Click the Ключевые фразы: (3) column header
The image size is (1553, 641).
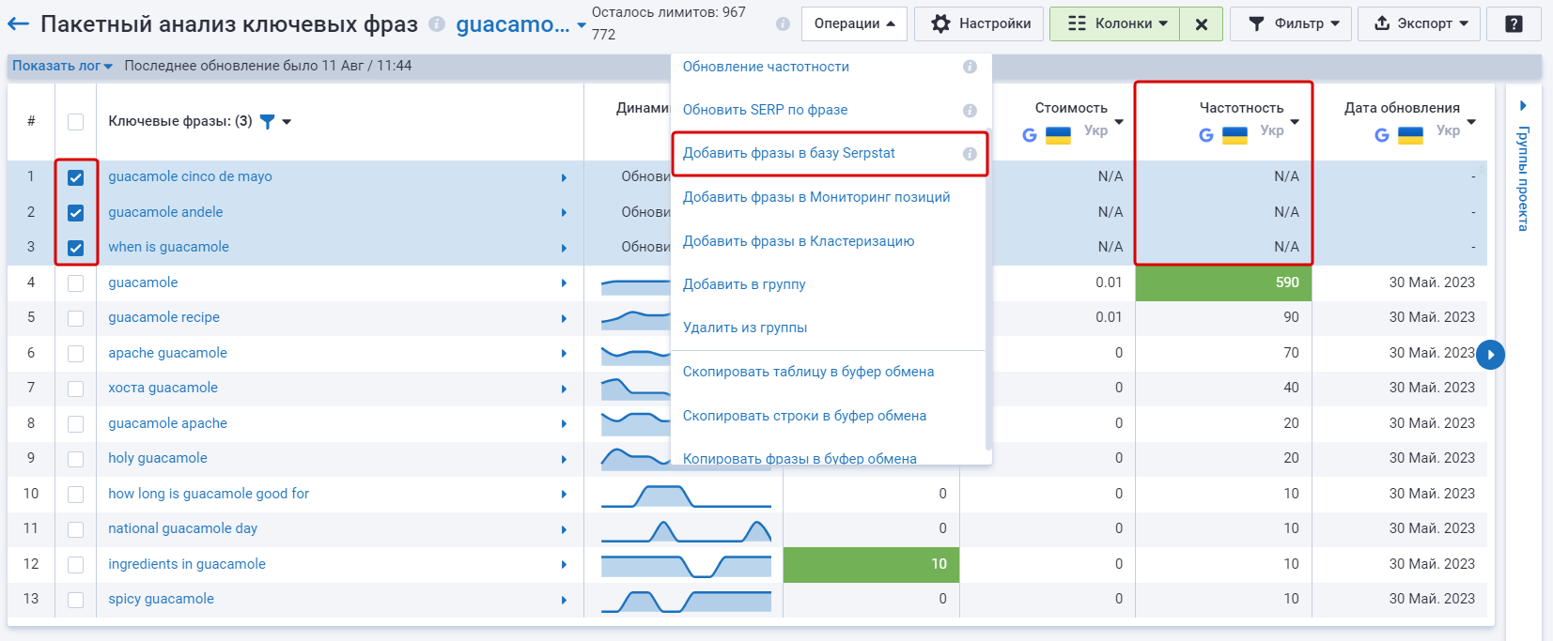[180, 121]
